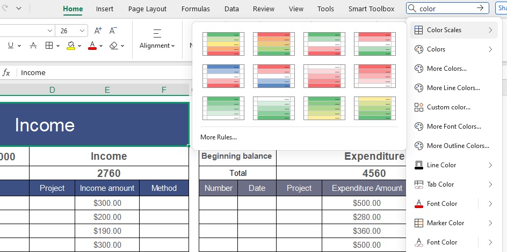Expand the Marker Color submenu arrow
This screenshot has height=252, width=507.
[490, 223]
